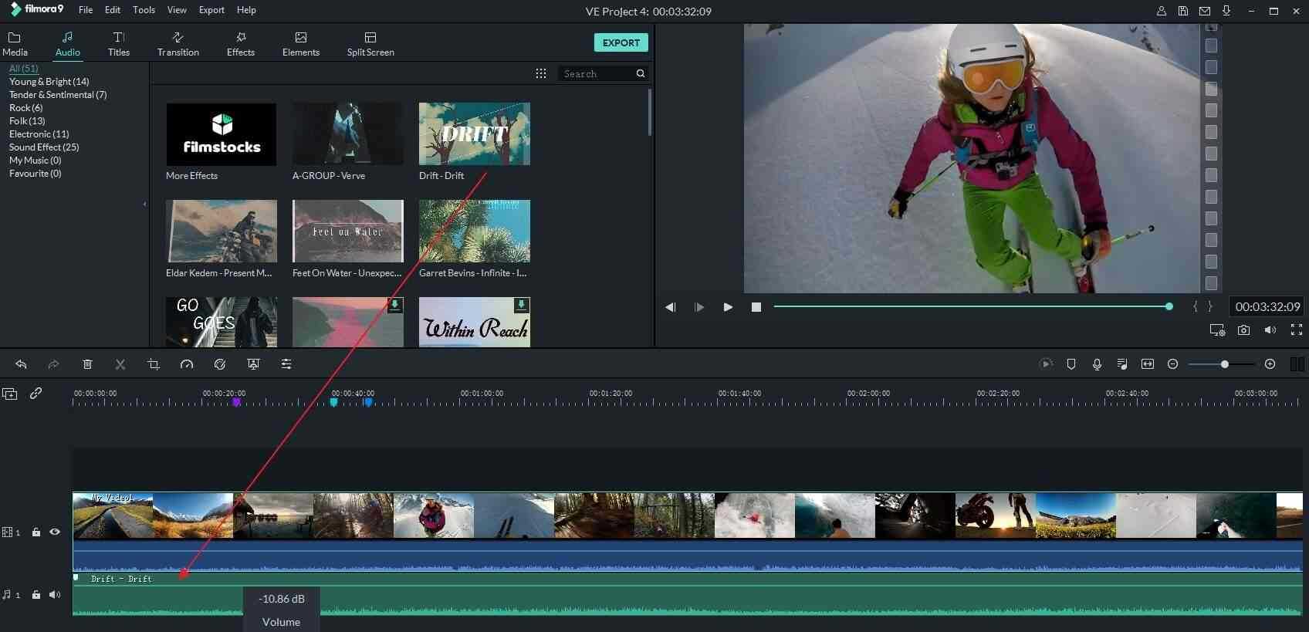Click the timeline zoom slider handle
Viewport: 1309px width, 632px height.
click(x=1224, y=364)
